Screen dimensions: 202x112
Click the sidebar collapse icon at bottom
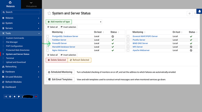click(6, 97)
